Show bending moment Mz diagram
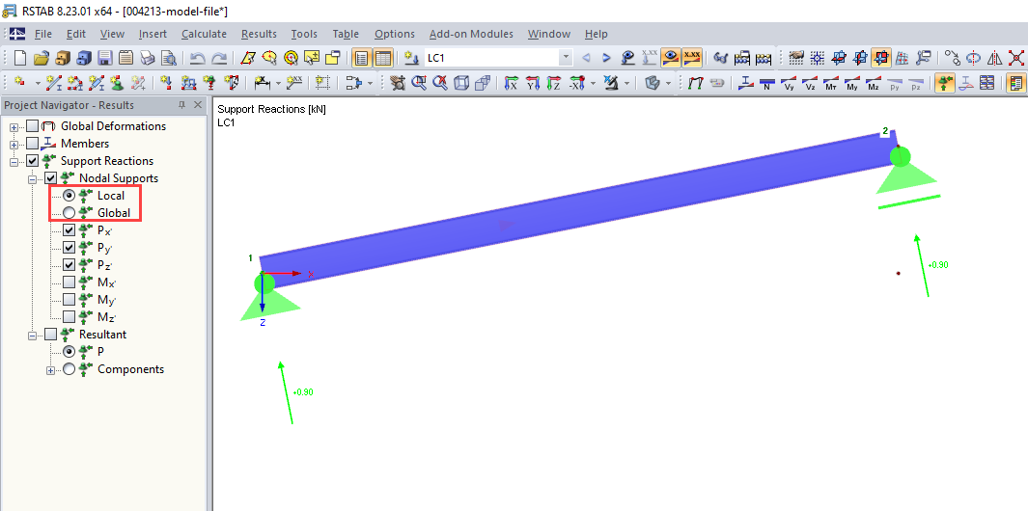Screen dimensions: 1028x511 click(x=873, y=83)
